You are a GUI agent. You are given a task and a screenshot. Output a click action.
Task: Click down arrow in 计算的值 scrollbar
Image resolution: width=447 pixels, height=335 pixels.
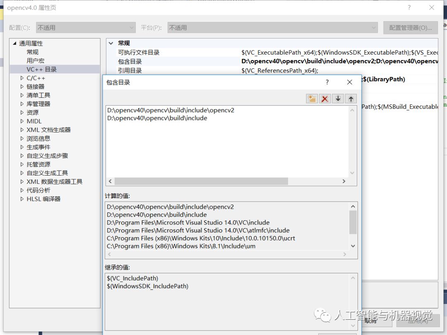point(353,246)
